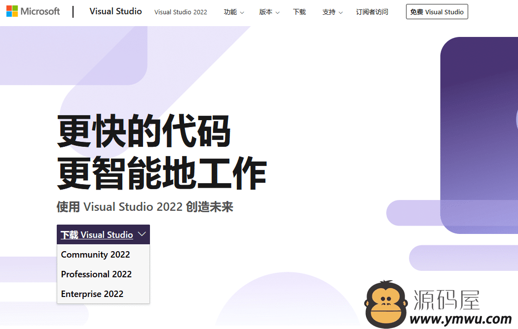
Task: Open the 下载 nav item
Action: (299, 12)
